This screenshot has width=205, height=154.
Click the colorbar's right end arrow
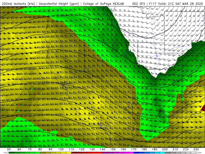199,153
